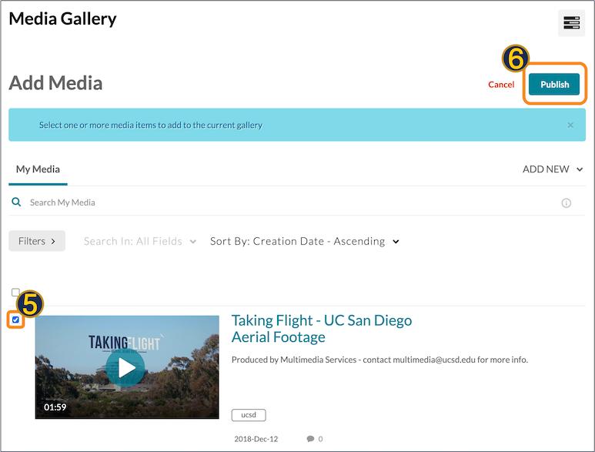Image resolution: width=595 pixels, height=452 pixels.
Task: Uncheck the Taking Flight video checkbox
Action: 15,320
